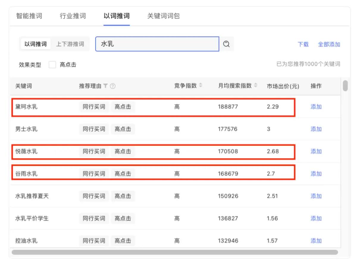
Task: Add keyword 谷雨水乳
Action: click(x=316, y=174)
